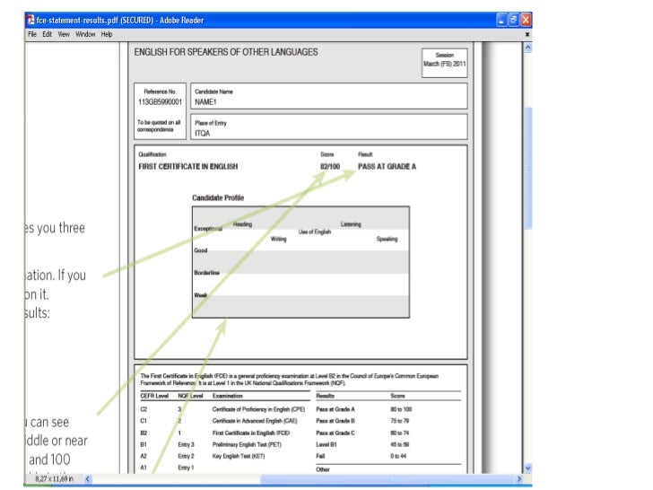Click the page size 8,27 x 11,69 in

coord(54,478)
